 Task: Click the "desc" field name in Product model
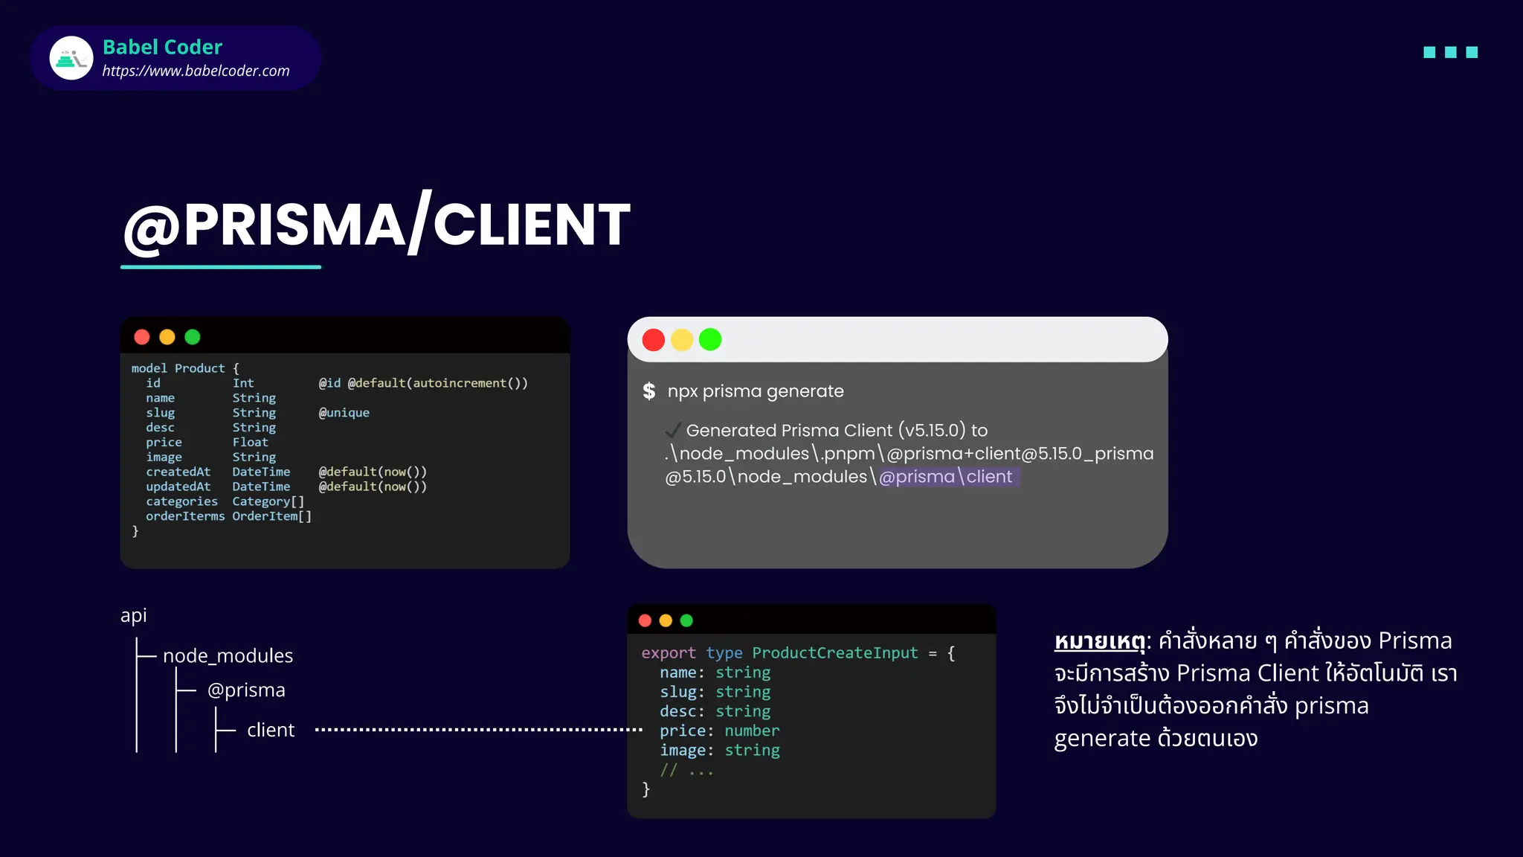point(160,428)
